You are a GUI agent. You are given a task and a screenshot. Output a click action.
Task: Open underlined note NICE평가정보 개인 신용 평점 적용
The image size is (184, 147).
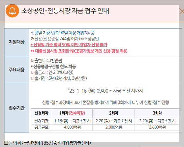click(79, 51)
